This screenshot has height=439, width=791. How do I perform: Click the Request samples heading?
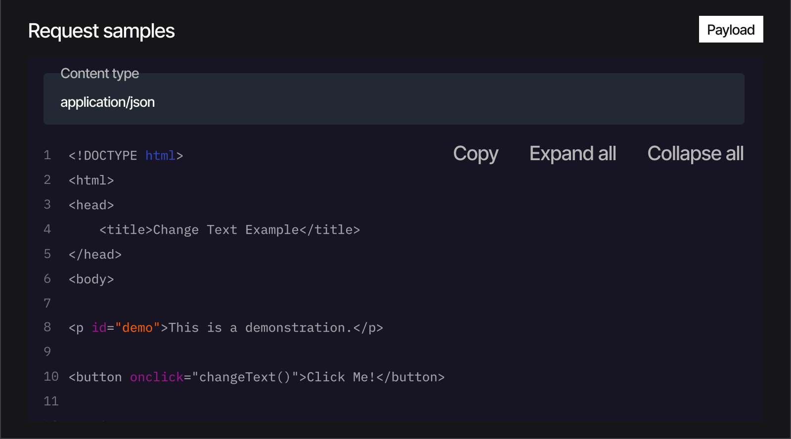101,31
